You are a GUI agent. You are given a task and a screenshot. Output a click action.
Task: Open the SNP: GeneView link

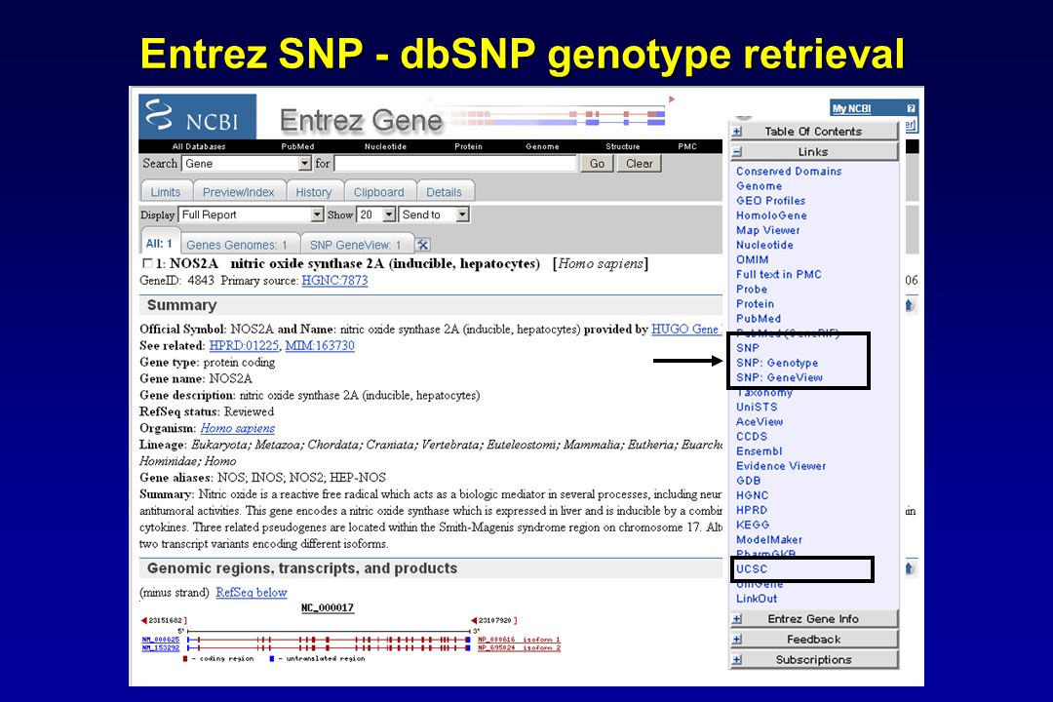pos(779,377)
